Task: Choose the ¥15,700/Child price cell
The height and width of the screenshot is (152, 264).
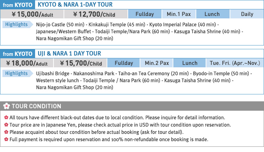Action: coord(81,63)
